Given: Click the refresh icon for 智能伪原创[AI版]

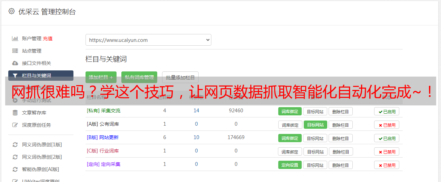Looking at the screenshot, I should pyautogui.click(x=15, y=169).
